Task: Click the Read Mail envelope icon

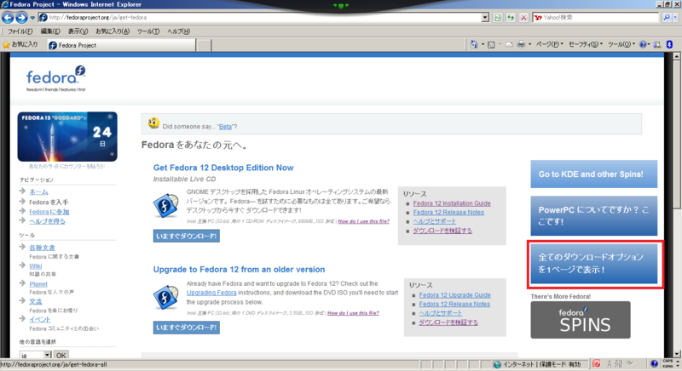Action: tap(509, 44)
